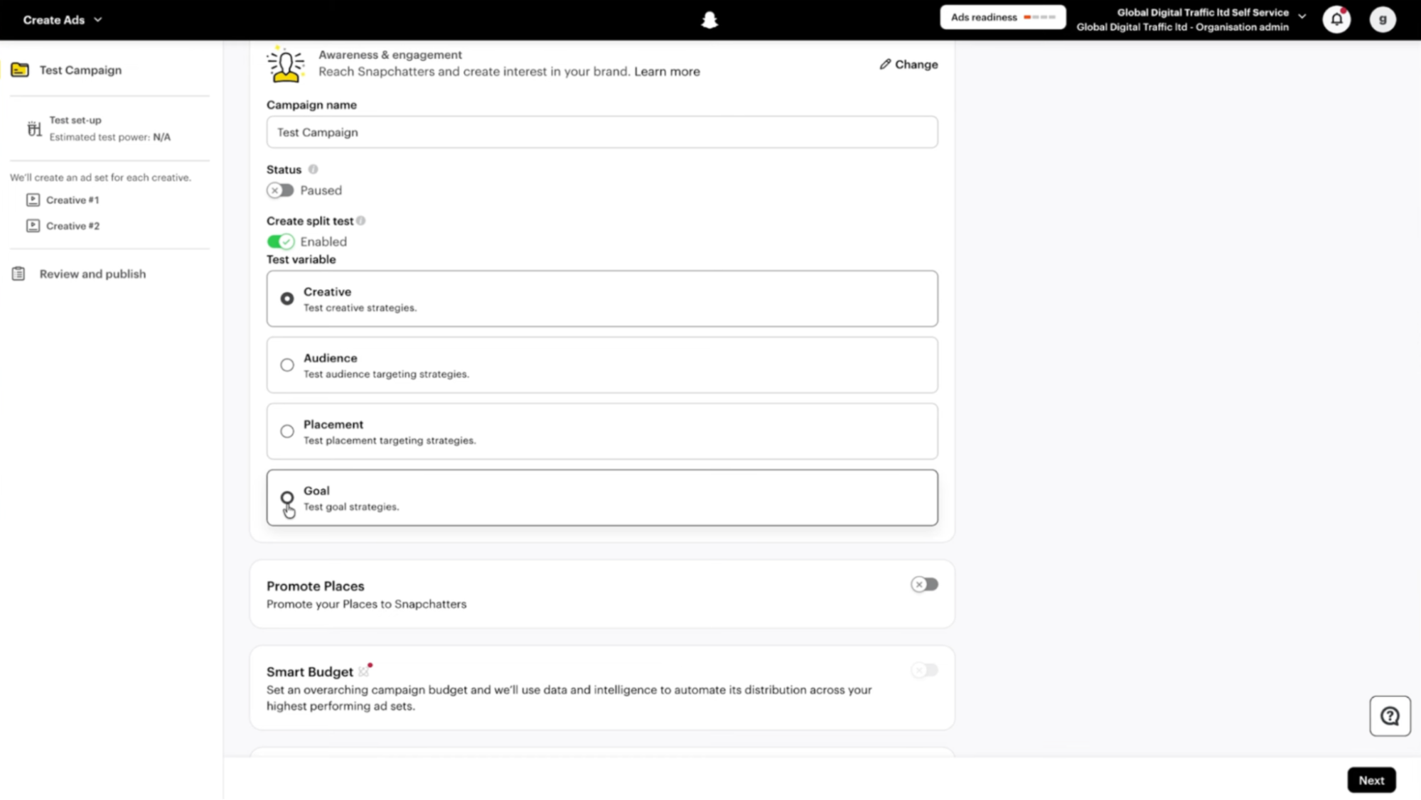Click the Next button
The height and width of the screenshot is (800, 1421).
[1371, 780]
